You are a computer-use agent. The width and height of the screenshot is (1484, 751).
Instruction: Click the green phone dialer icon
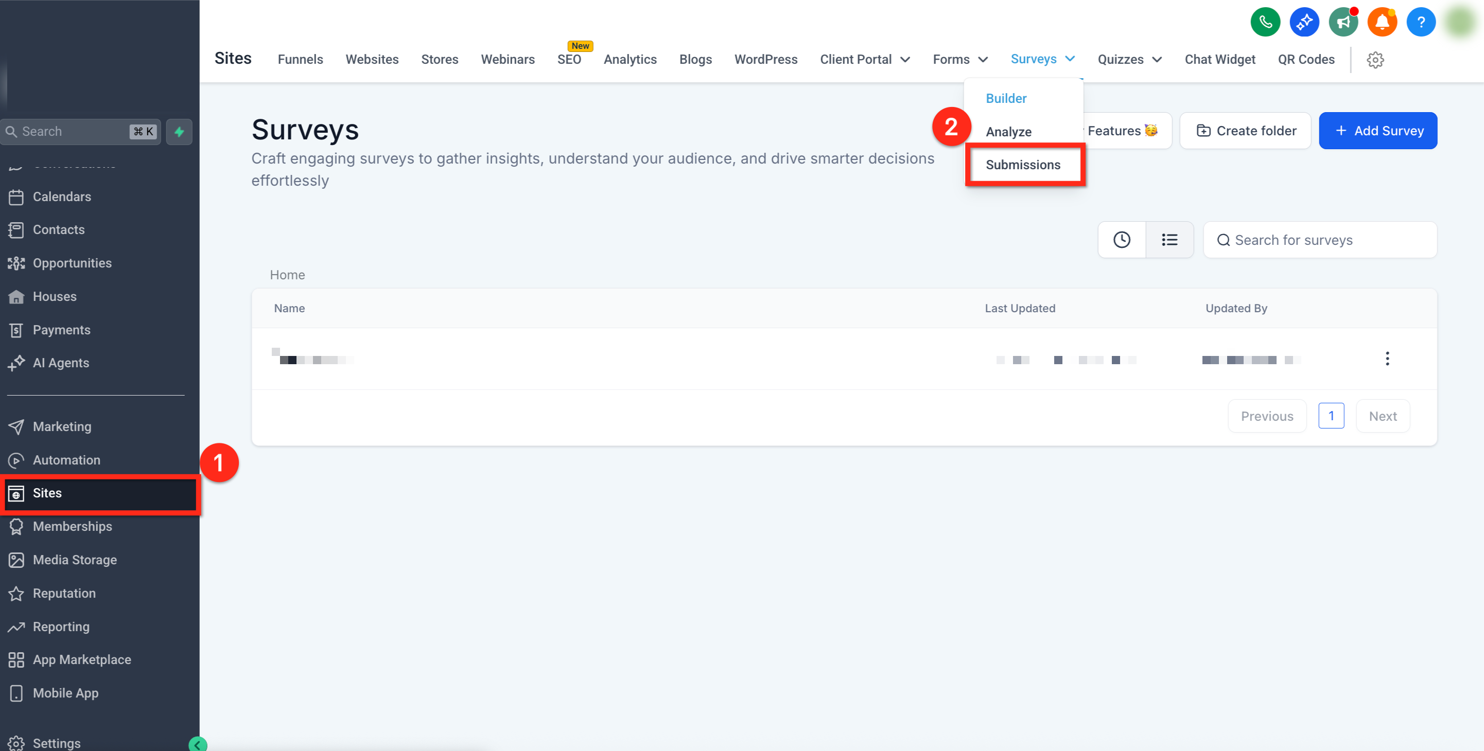(x=1265, y=22)
